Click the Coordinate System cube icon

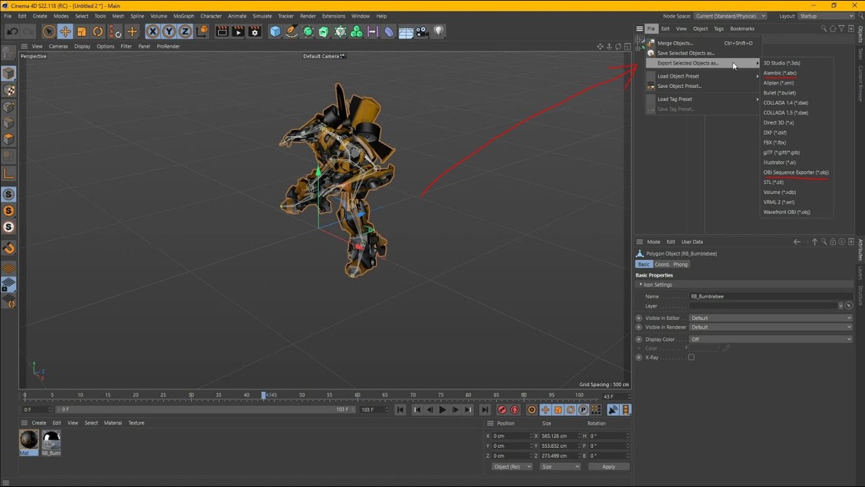pyautogui.click(x=201, y=31)
